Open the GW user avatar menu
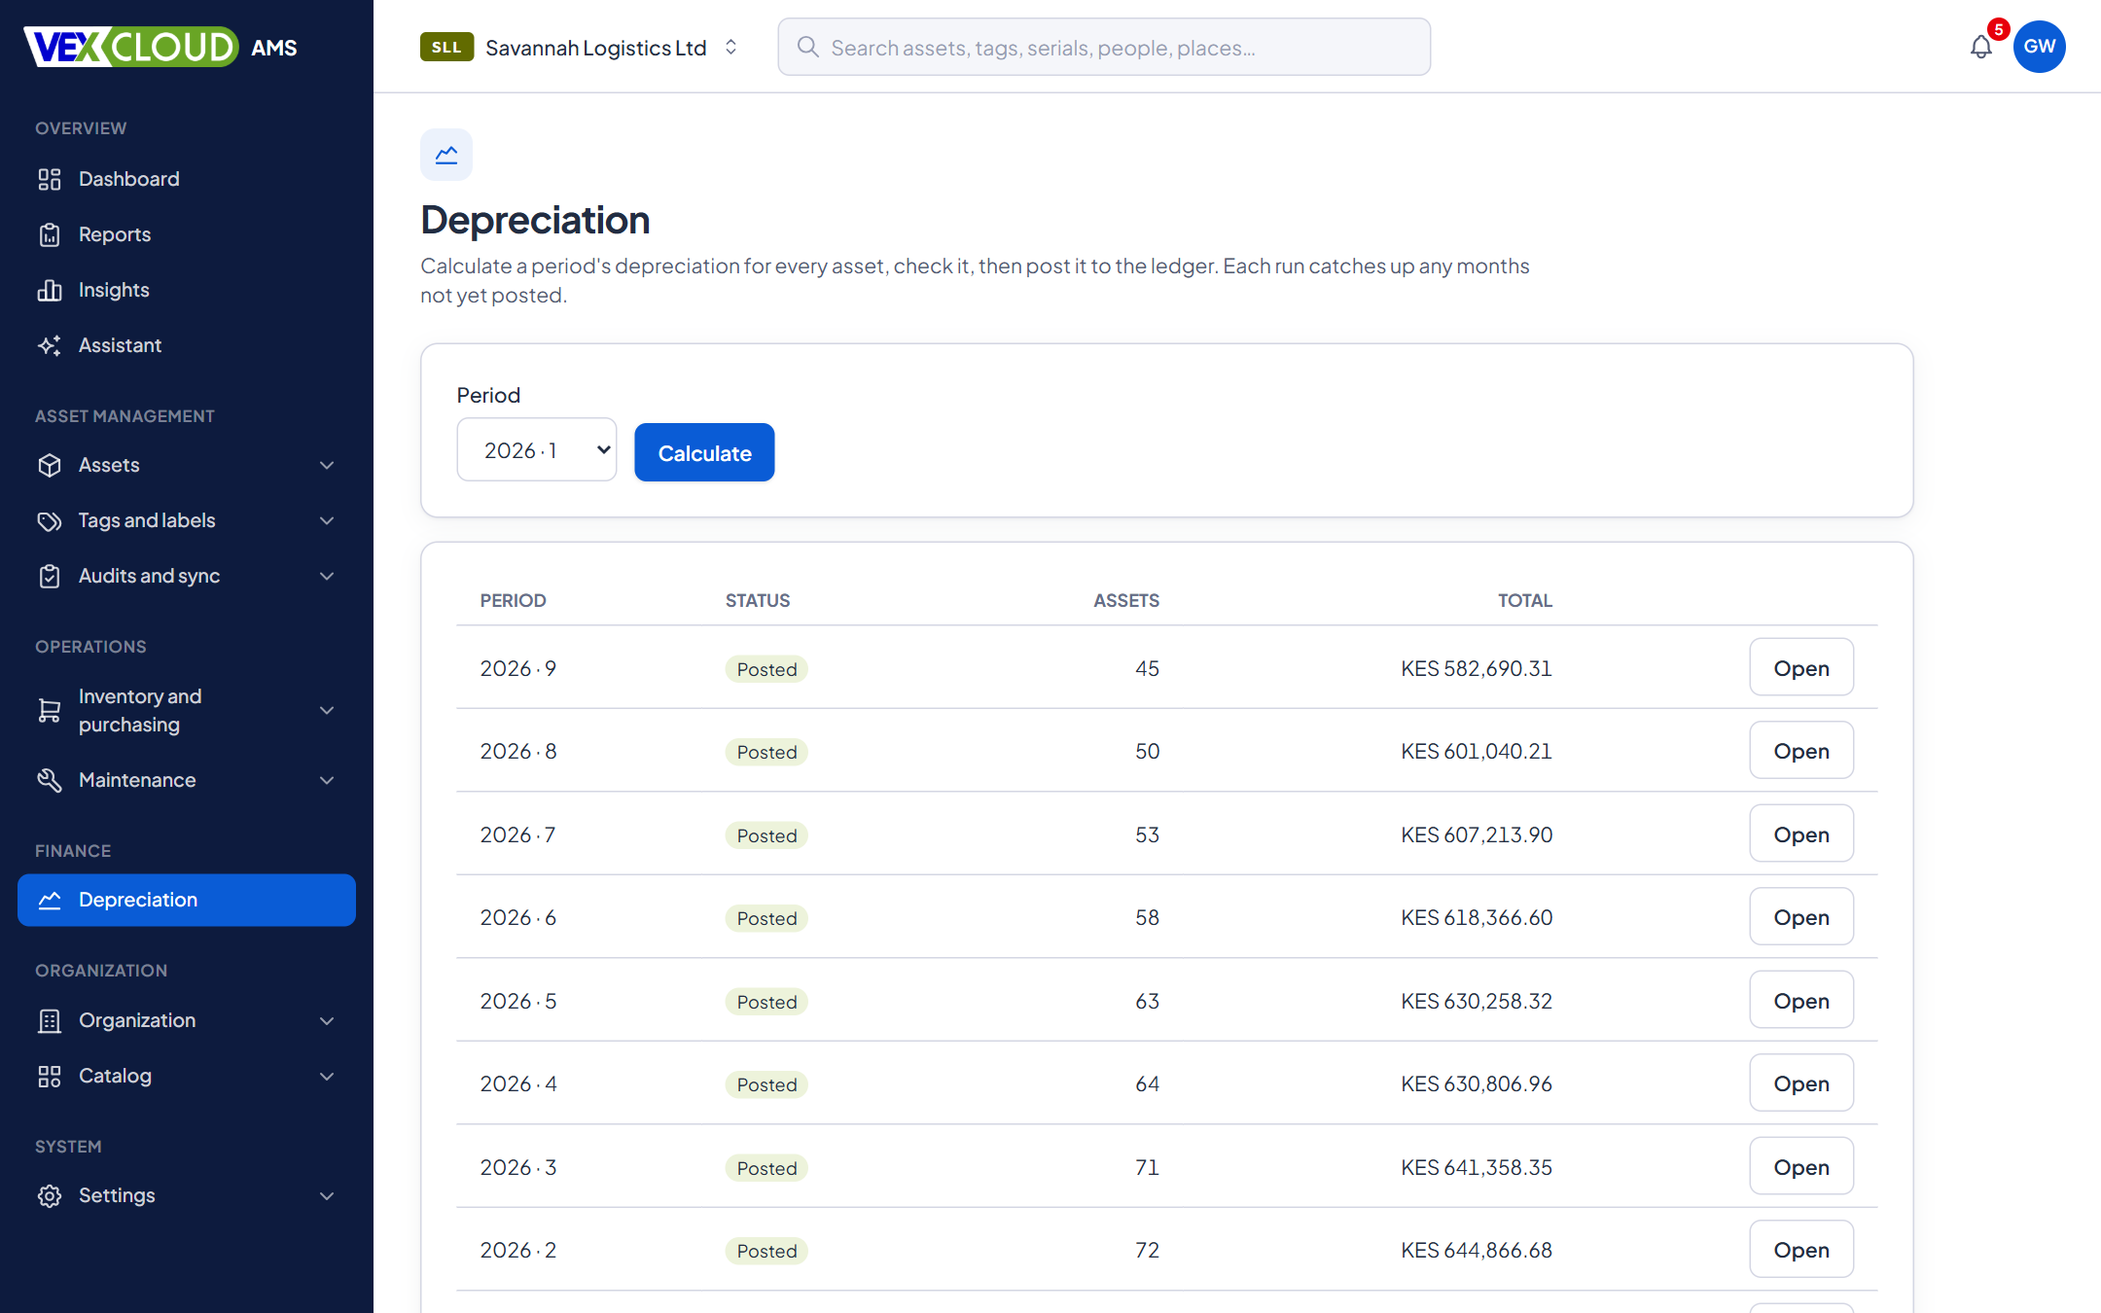 (x=2040, y=47)
